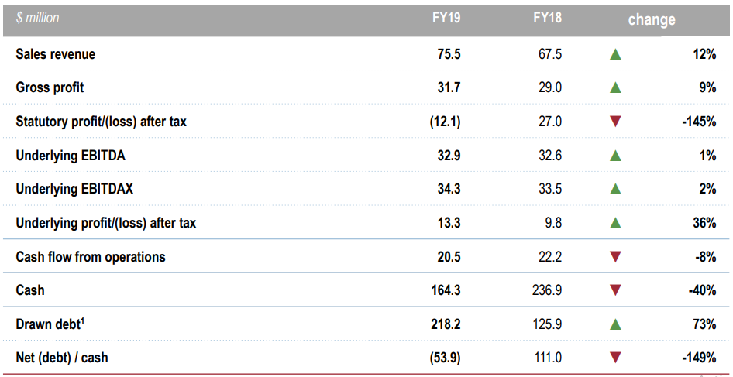Click the -145% change value
Image resolution: width=733 pixels, height=377 pixels.
[x=699, y=122]
